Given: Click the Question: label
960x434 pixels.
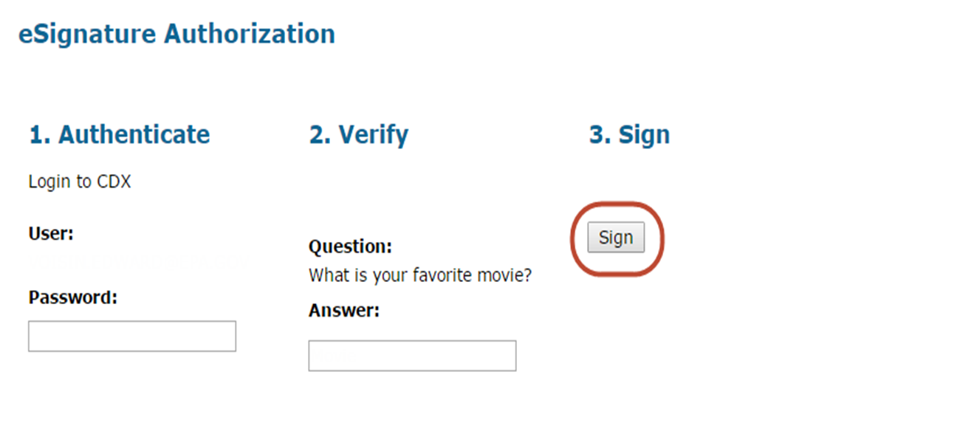Looking at the screenshot, I should click(350, 246).
